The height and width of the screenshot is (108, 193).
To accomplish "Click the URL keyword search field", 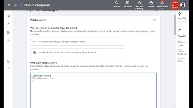I will point(77,42).
